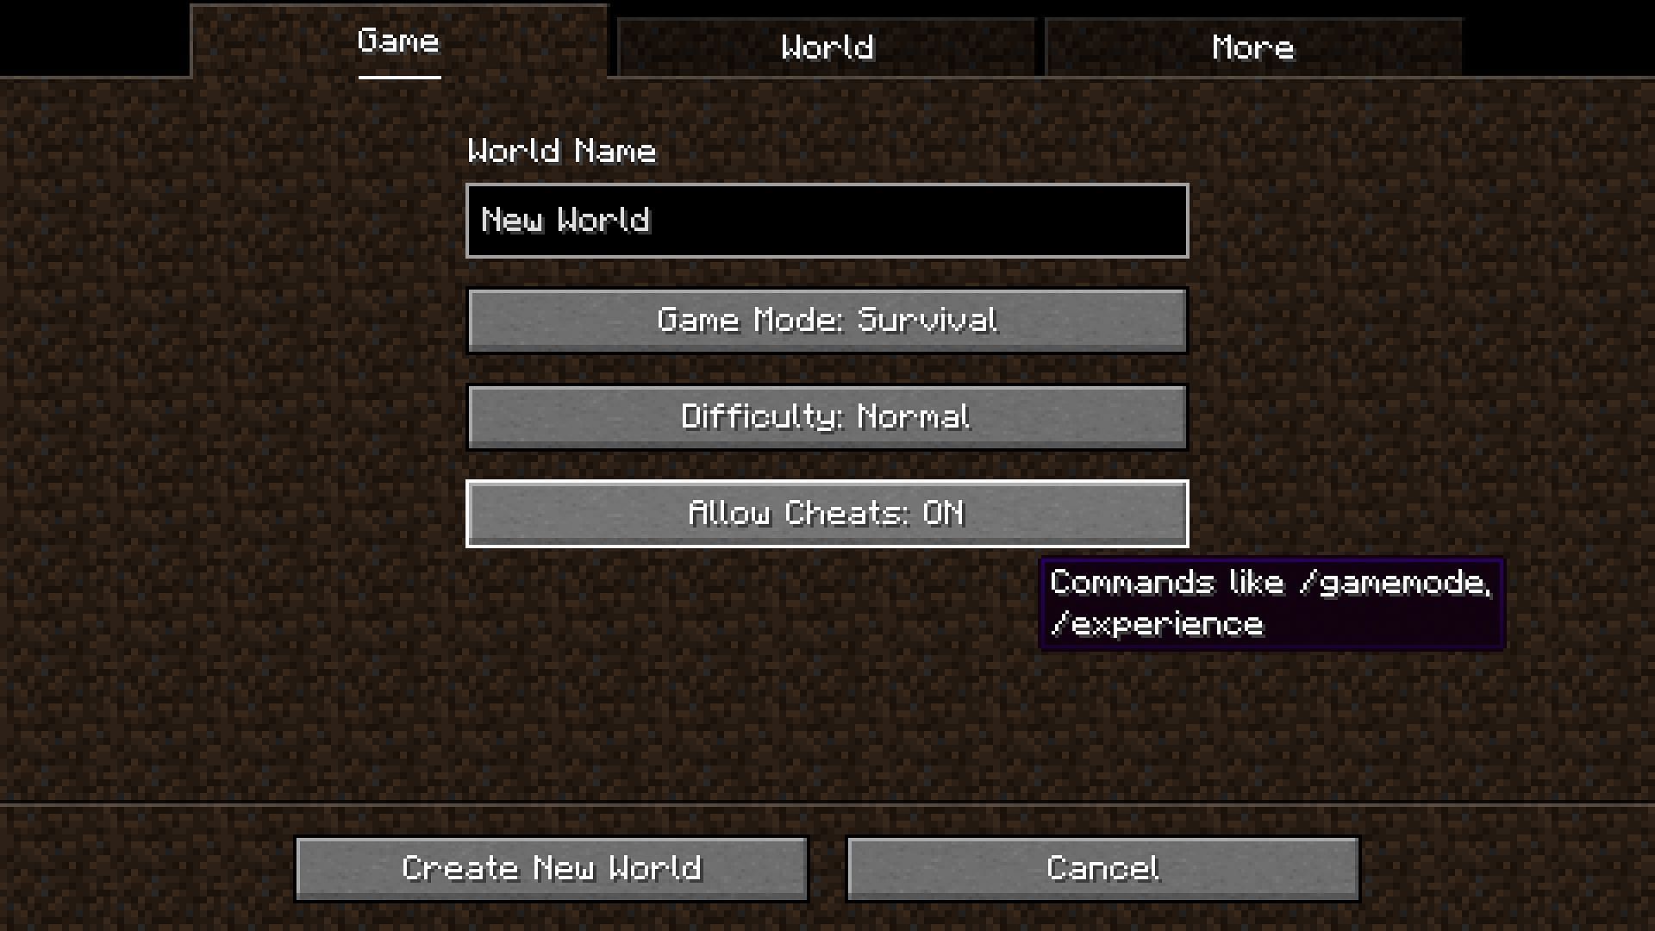Toggle Allow Cheats ON/OFF
The image size is (1655, 931).
click(x=827, y=513)
